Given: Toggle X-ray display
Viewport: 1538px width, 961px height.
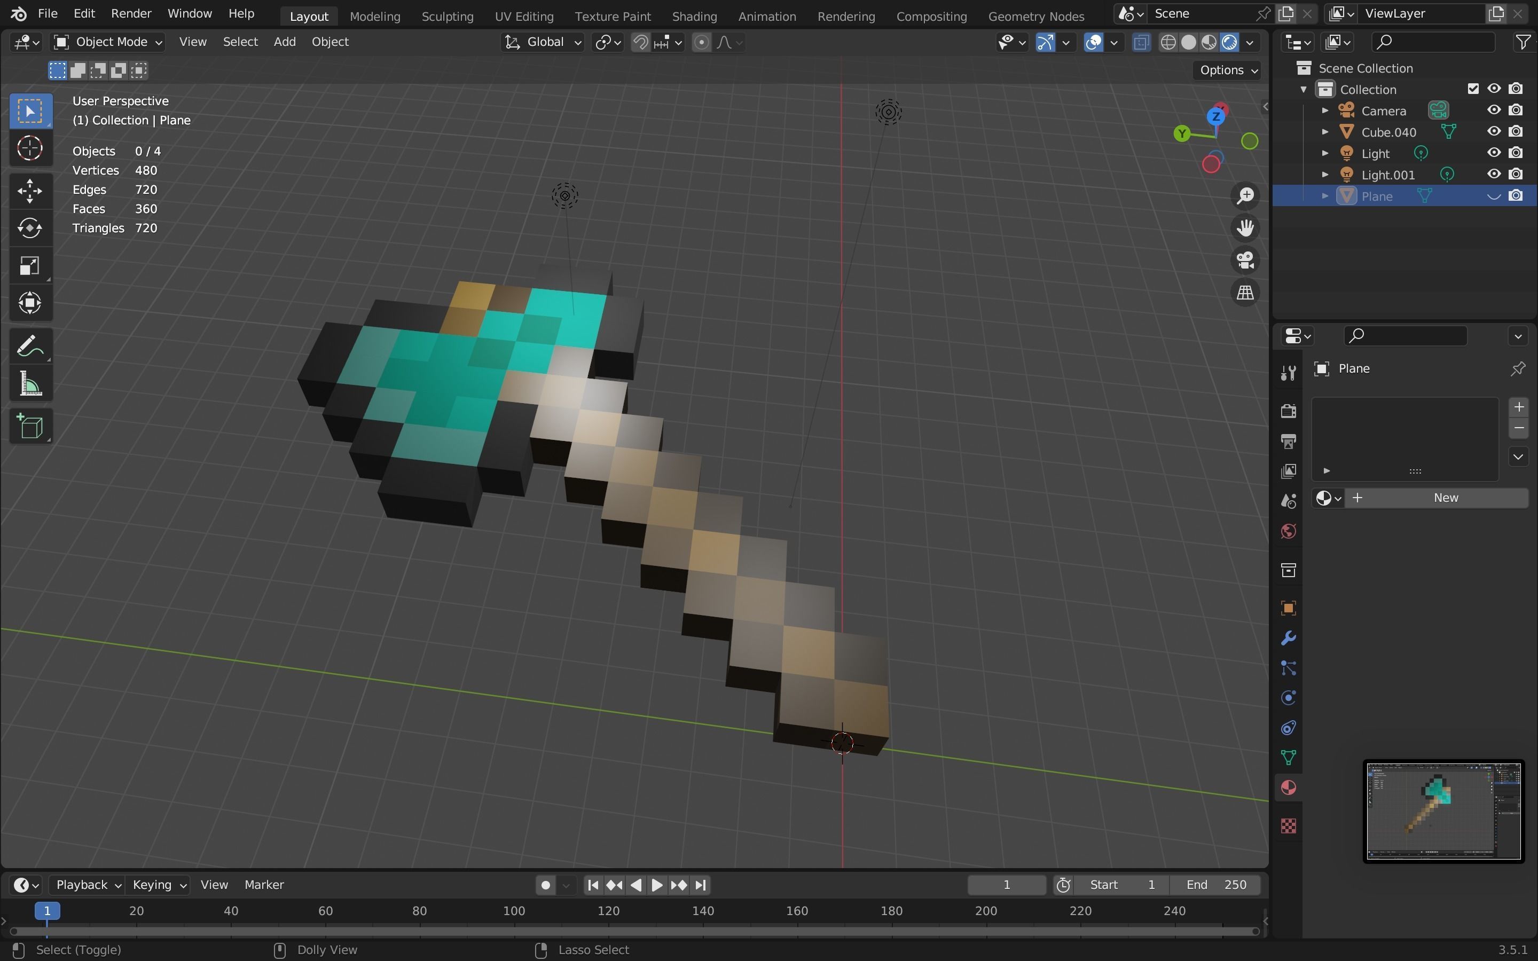Looking at the screenshot, I should [x=1141, y=42].
